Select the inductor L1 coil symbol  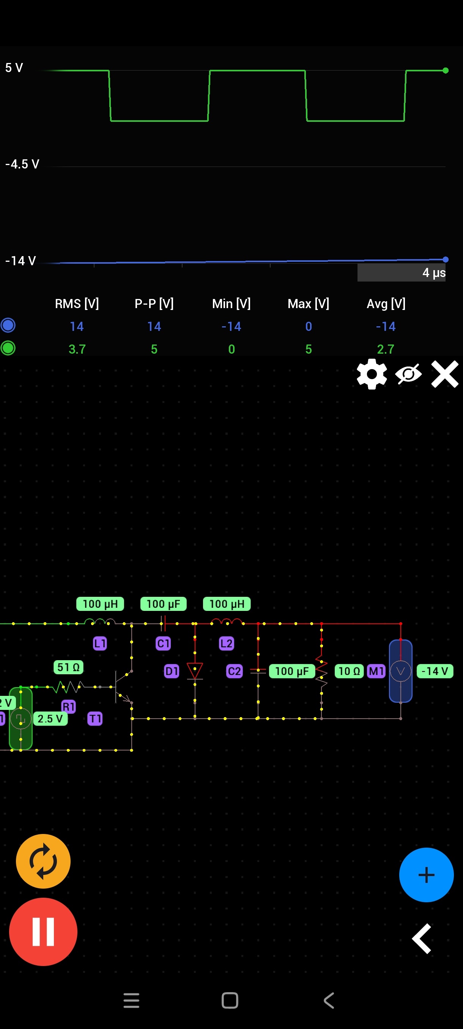(x=100, y=621)
